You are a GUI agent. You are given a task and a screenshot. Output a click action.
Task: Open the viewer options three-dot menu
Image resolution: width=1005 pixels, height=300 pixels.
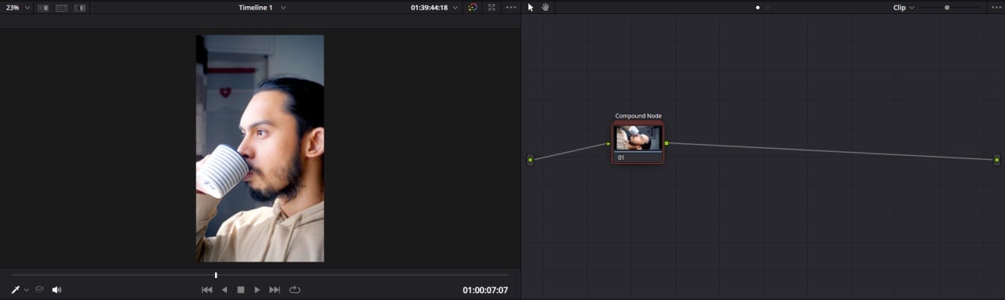click(x=511, y=7)
